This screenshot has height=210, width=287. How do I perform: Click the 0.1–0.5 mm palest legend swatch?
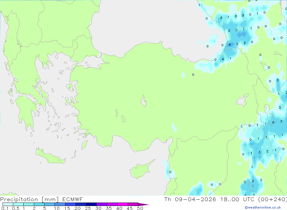(8, 204)
